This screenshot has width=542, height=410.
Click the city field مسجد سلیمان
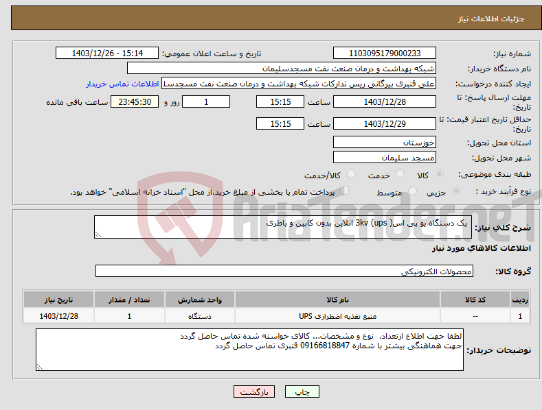(x=385, y=158)
